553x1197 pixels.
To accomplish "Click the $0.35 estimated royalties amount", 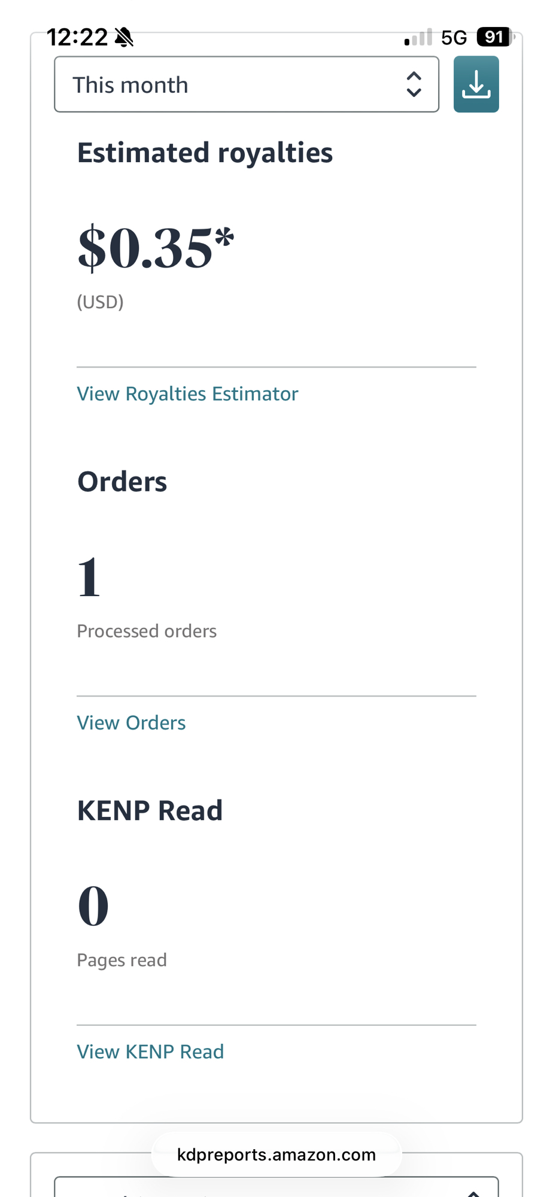I will click(x=156, y=248).
